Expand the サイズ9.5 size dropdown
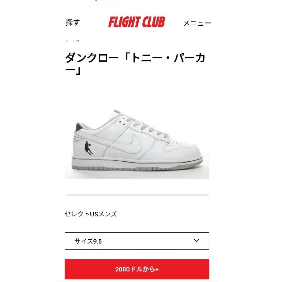 click(137, 241)
